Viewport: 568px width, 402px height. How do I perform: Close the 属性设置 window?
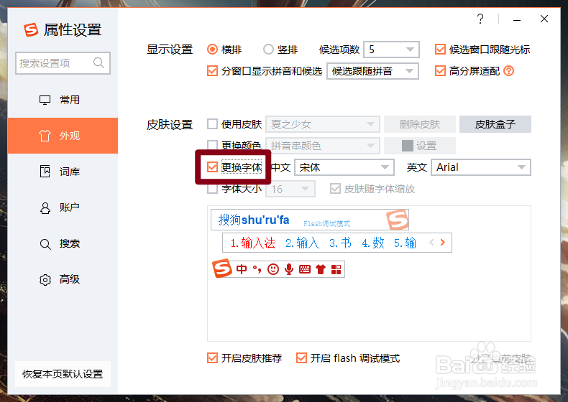(x=544, y=19)
